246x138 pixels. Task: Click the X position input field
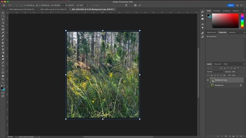pyautogui.click(x=30, y=5)
